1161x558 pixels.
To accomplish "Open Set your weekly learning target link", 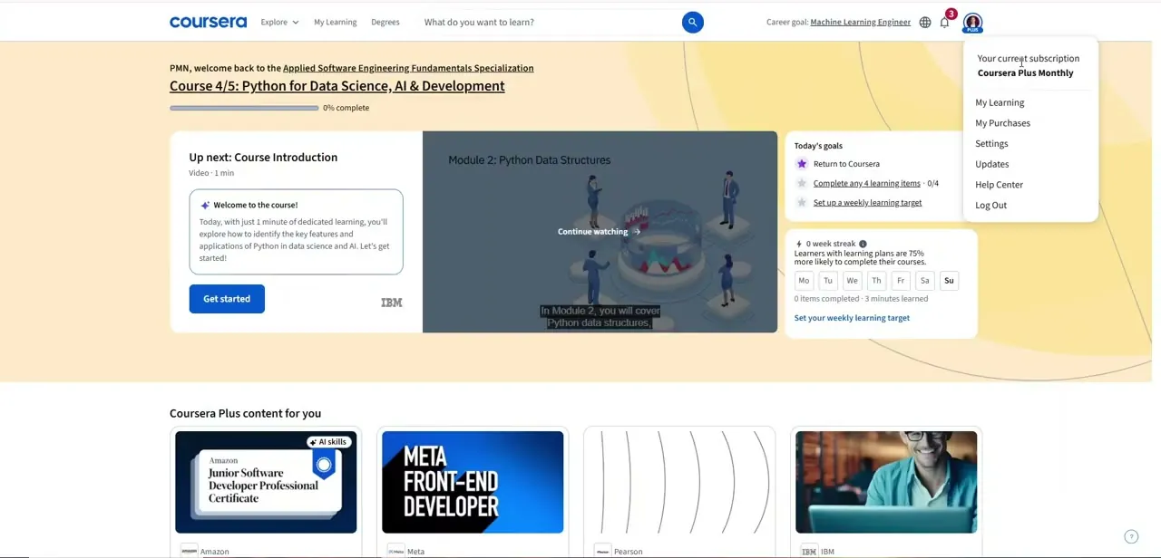I will [852, 318].
